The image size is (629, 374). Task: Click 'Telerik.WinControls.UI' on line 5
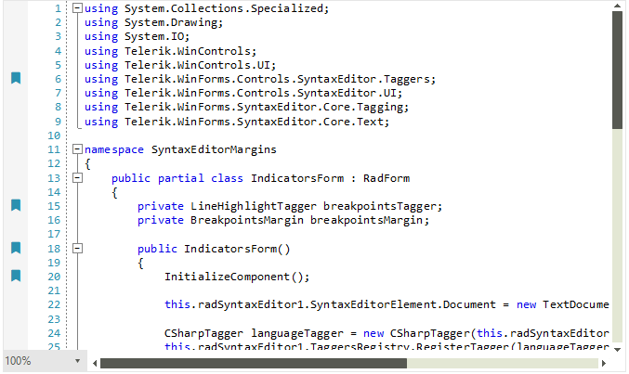point(197,65)
